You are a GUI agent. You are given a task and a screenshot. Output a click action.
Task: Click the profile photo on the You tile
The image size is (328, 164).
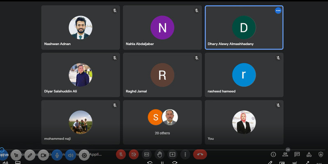[244, 122]
